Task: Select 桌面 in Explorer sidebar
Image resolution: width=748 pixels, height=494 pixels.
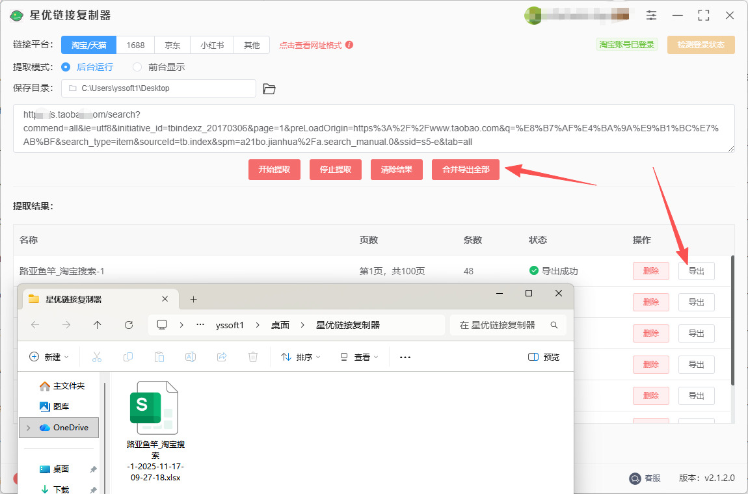Action: pos(55,469)
